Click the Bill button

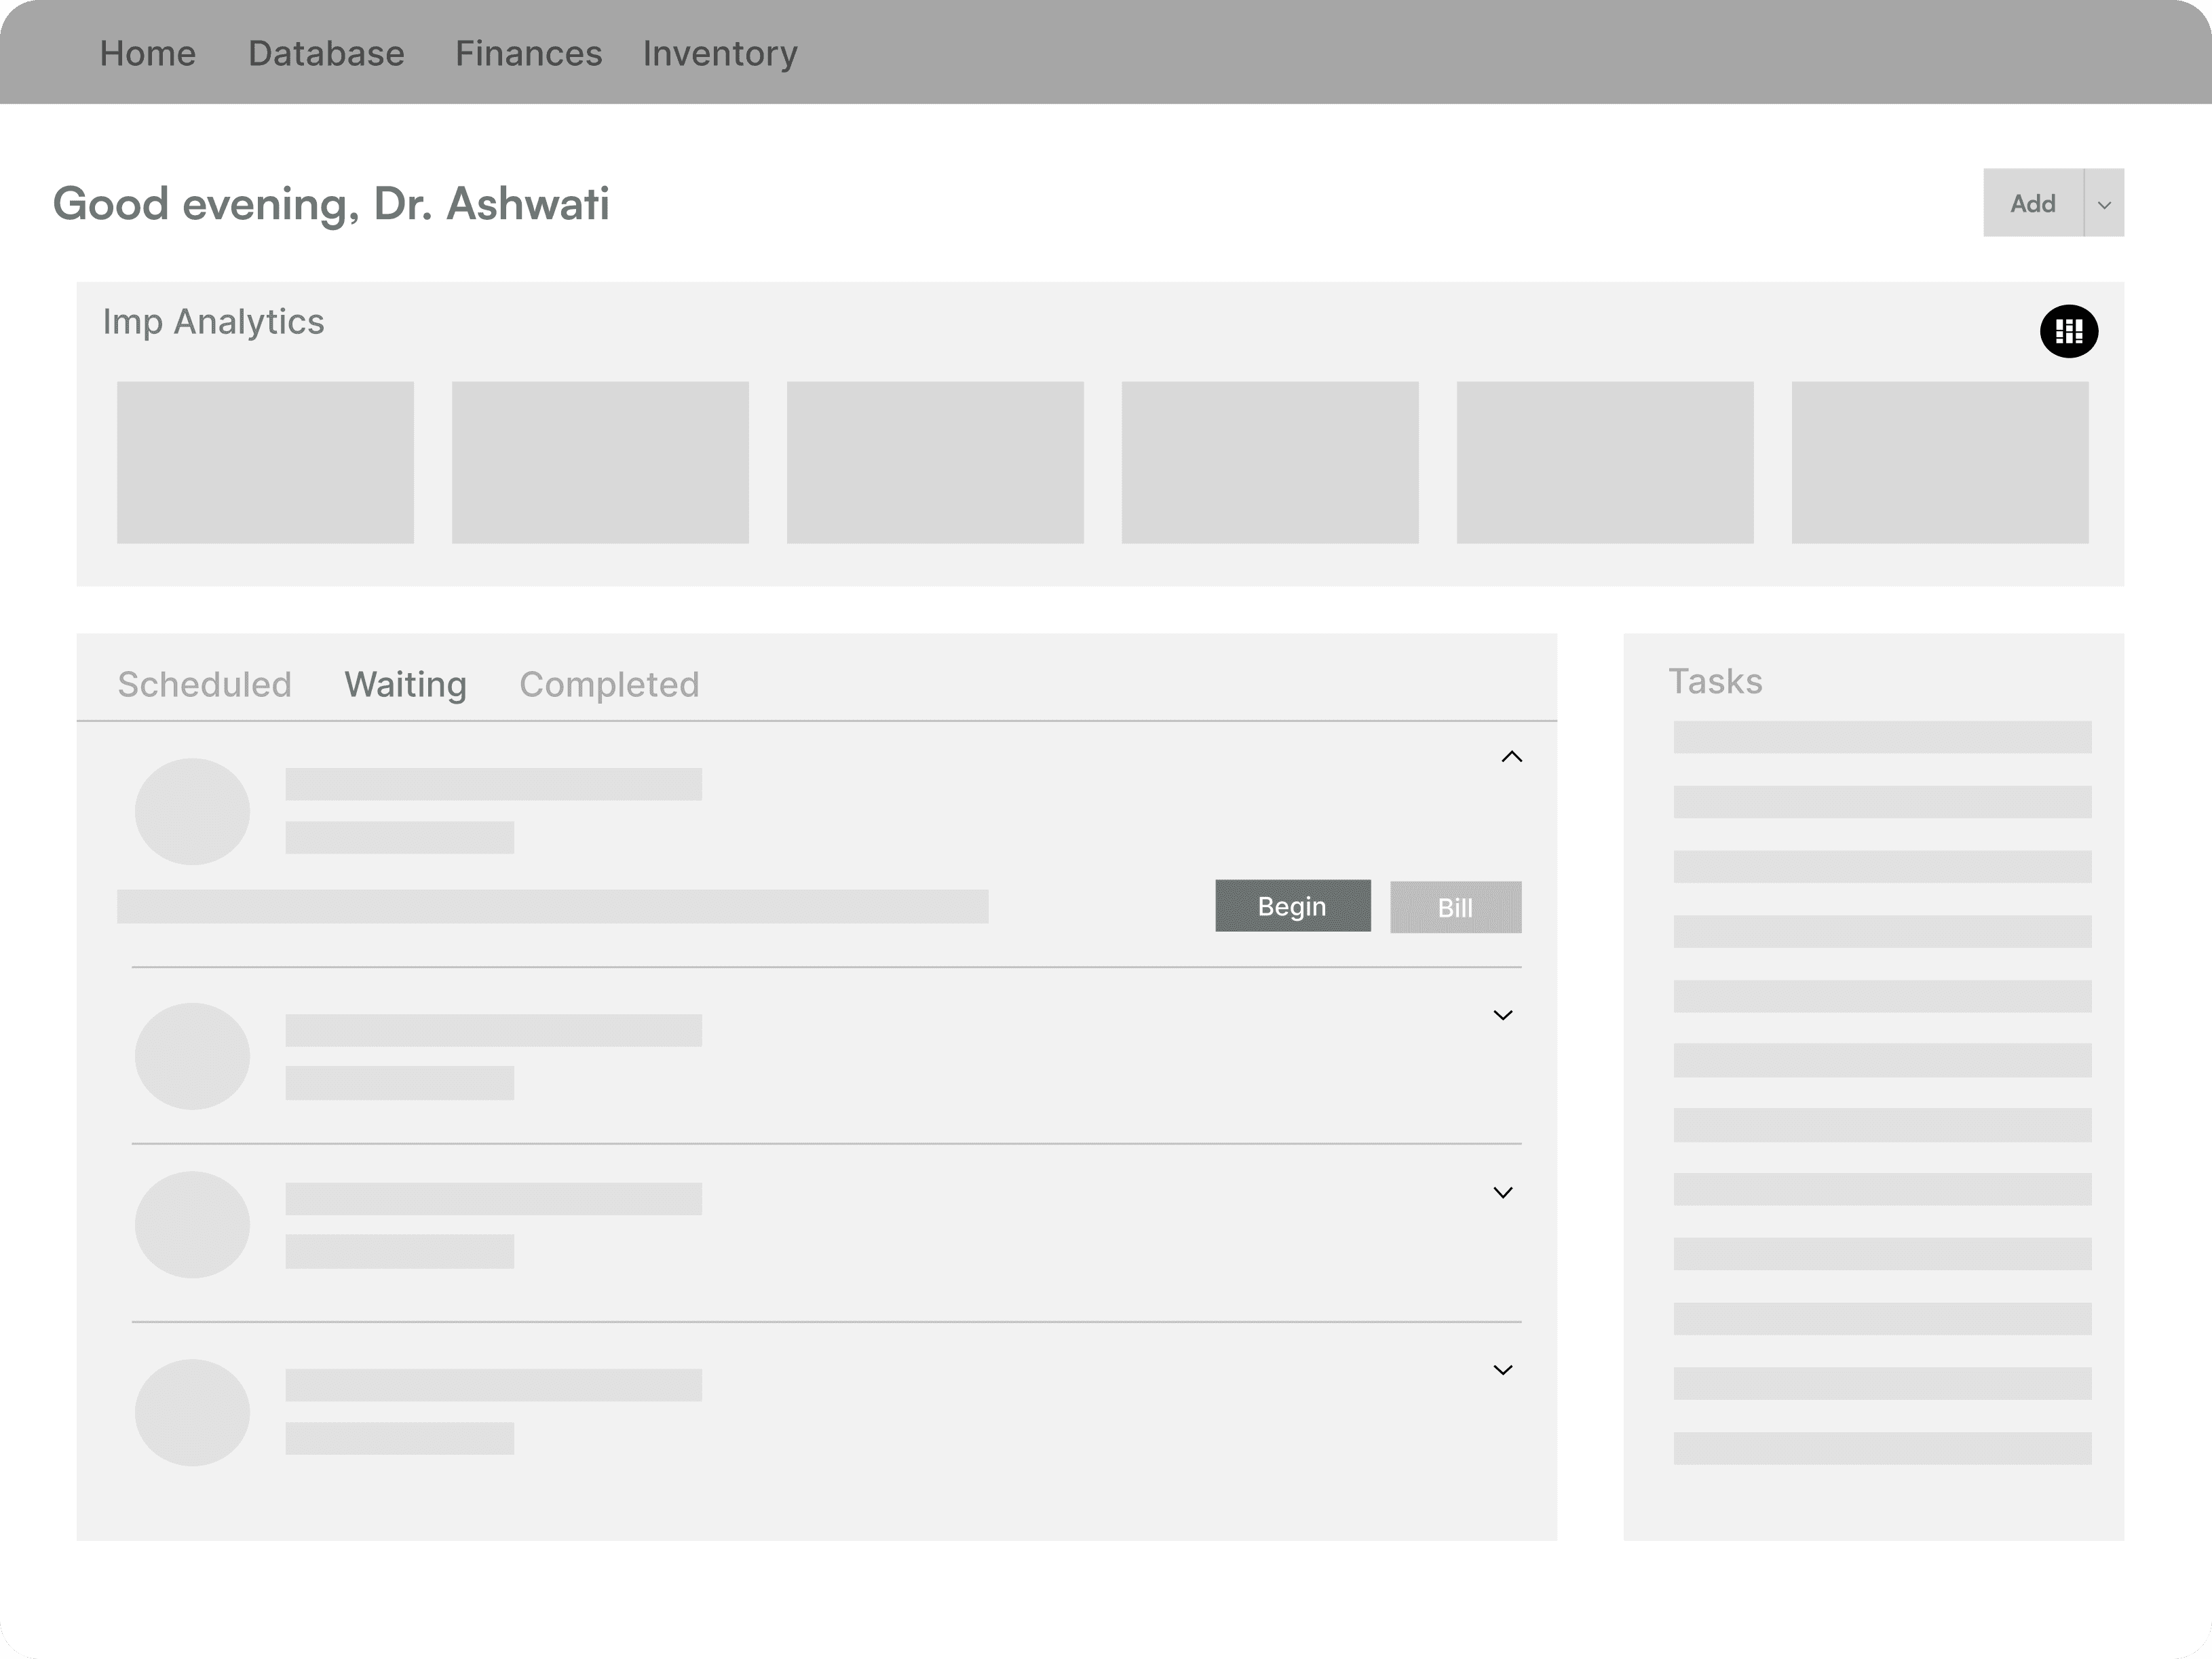pyautogui.click(x=1455, y=908)
